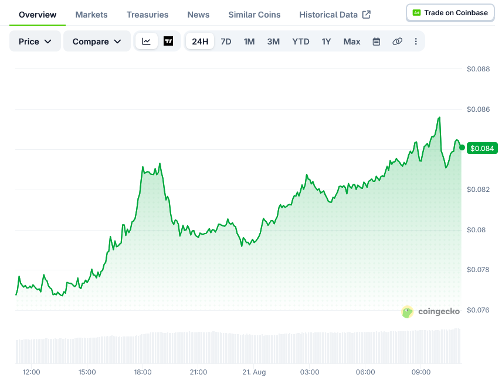Go to the News tab
This screenshot has height=378, width=502.
click(x=198, y=15)
